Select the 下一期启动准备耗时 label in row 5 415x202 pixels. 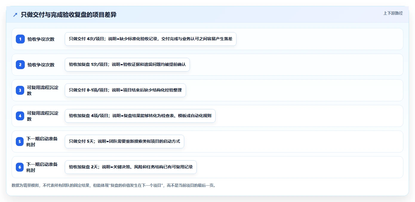tap(42, 142)
